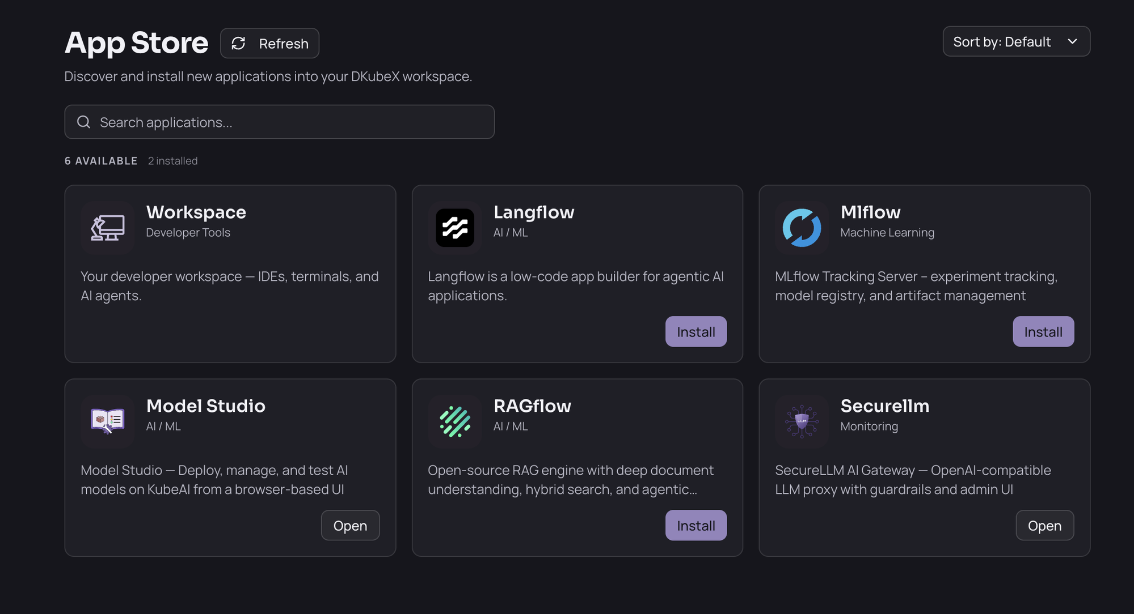Open the Sort by: Default dropdown

point(1016,41)
